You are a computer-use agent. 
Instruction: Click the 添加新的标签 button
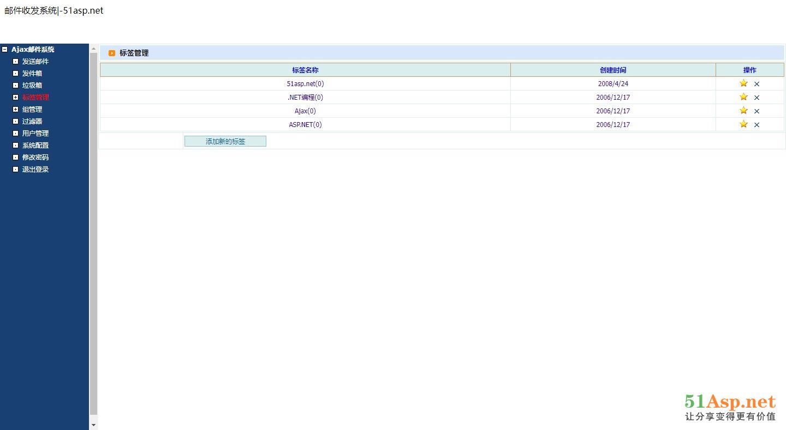[x=225, y=141]
